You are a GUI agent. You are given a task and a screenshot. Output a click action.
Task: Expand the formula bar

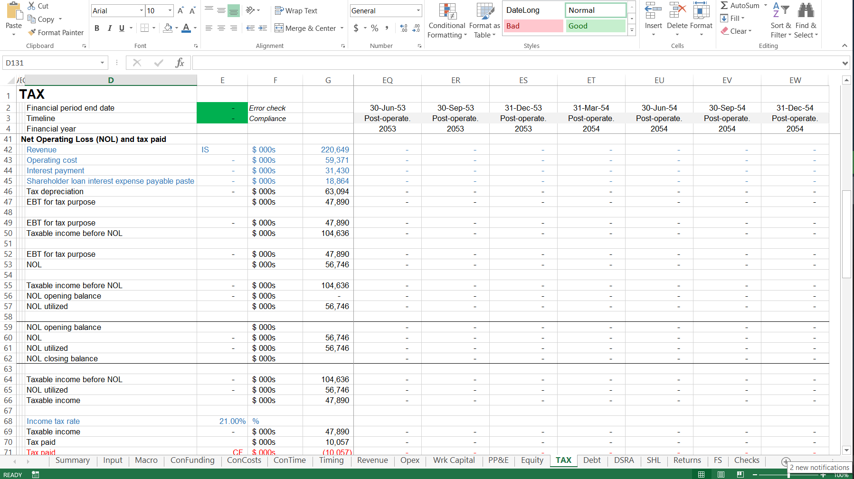pyautogui.click(x=845, y=63)
